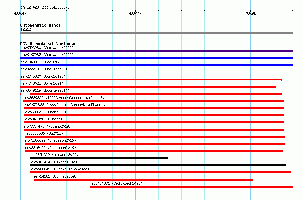The width and height of the screenshot is (303, 200).
Task: Click the nsv6467987 (Sedlazeck2020) label
Action: [x=47, y=55]
